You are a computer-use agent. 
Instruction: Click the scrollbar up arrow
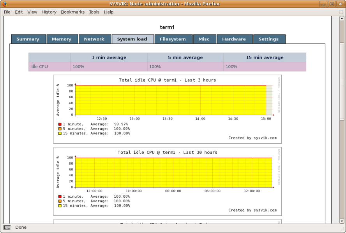[342, 19]
